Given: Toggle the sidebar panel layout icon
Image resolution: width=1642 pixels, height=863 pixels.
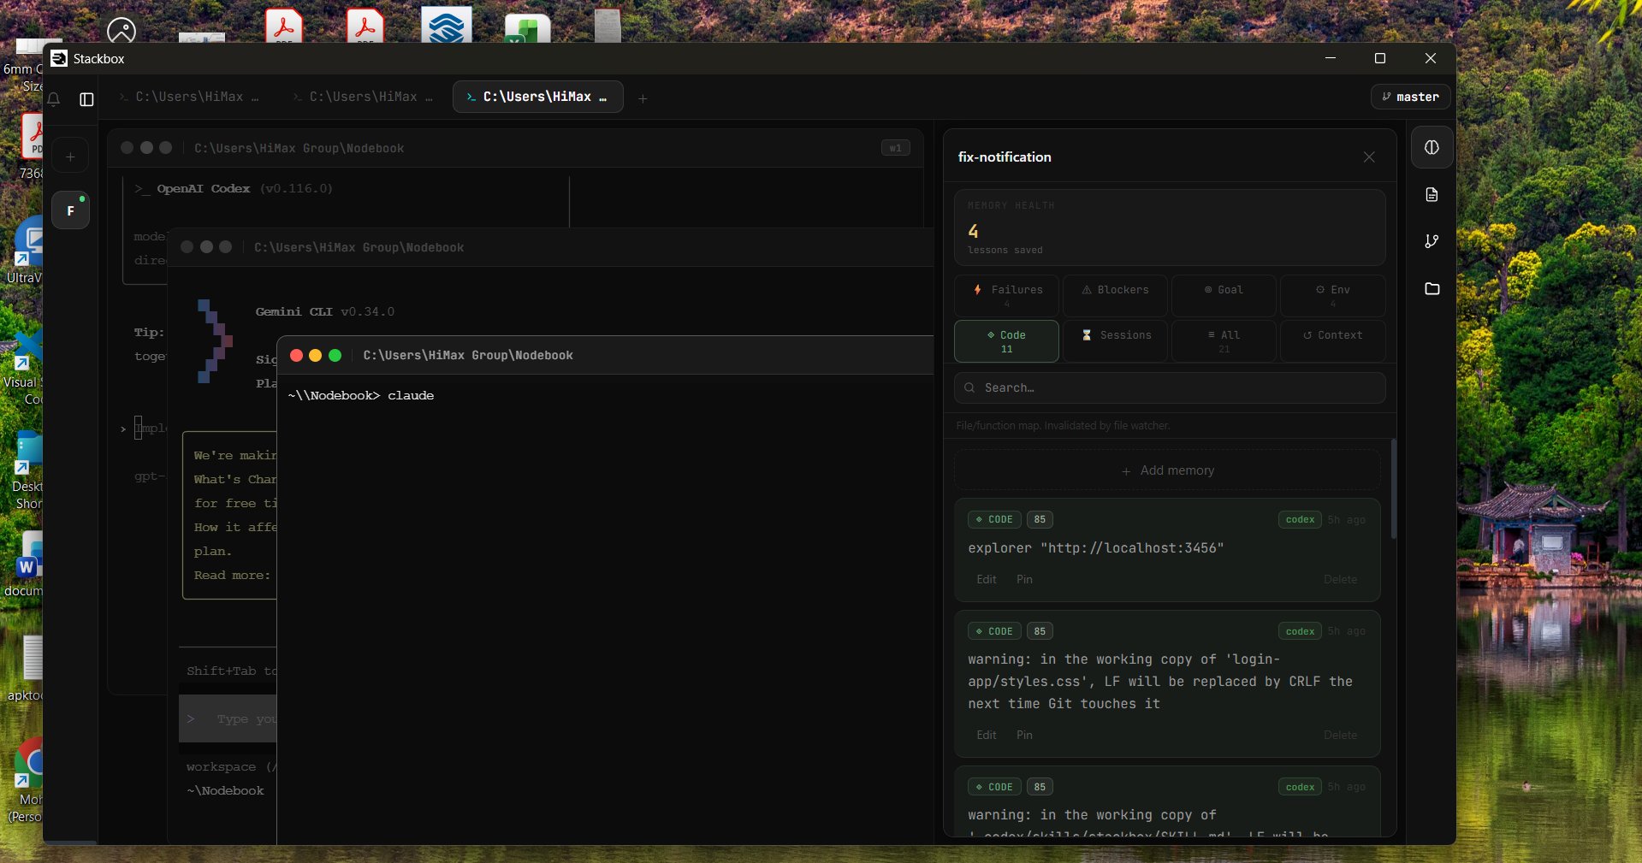Looking at the screenshot, I should pyautogui.click(x=86, y=99).
